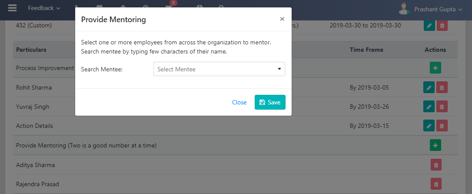Open the Prashant Gupta user dropdown
This screenshot has width=472, height=194.
438,8
